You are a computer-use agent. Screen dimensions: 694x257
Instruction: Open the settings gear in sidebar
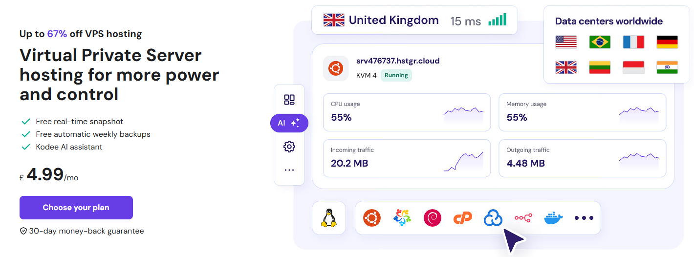coord(289,147)
